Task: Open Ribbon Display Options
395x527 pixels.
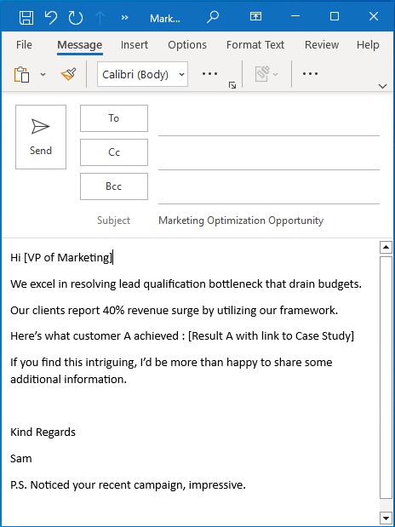Action: click(256, 16)
